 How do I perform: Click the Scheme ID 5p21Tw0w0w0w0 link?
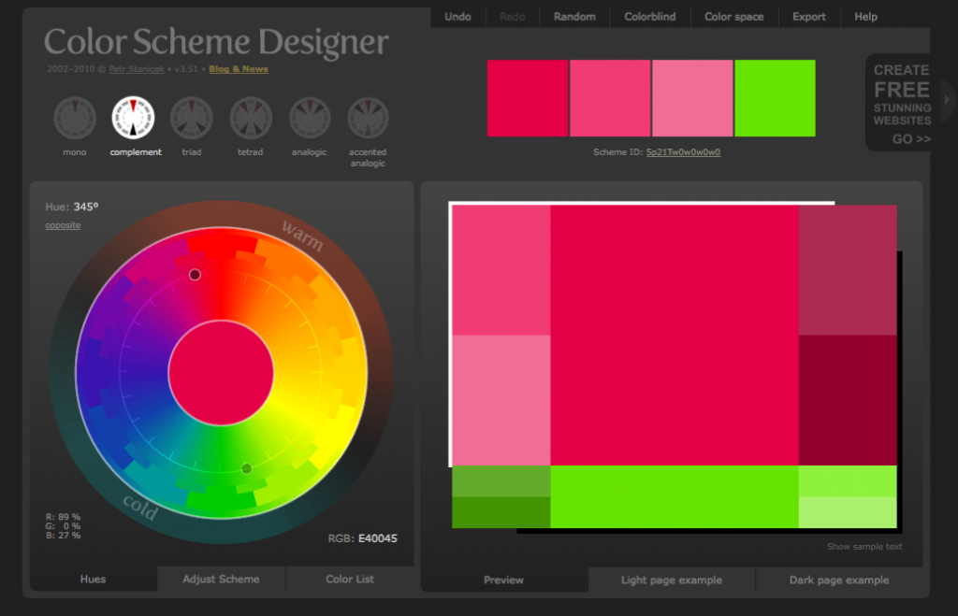point(683,152)
